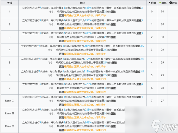Click cost value 29 in level 6 row
178x133 pixels.
point(163,75)
